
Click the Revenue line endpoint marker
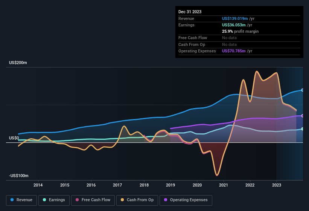(303, 90)
